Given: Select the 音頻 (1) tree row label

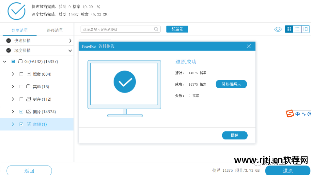Looking at the screenshot, I should tap(40, 124).
